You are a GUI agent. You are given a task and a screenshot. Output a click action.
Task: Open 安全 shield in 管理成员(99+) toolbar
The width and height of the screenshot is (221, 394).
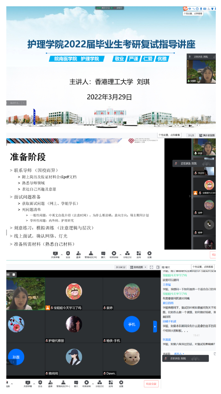tap(40, 384)
